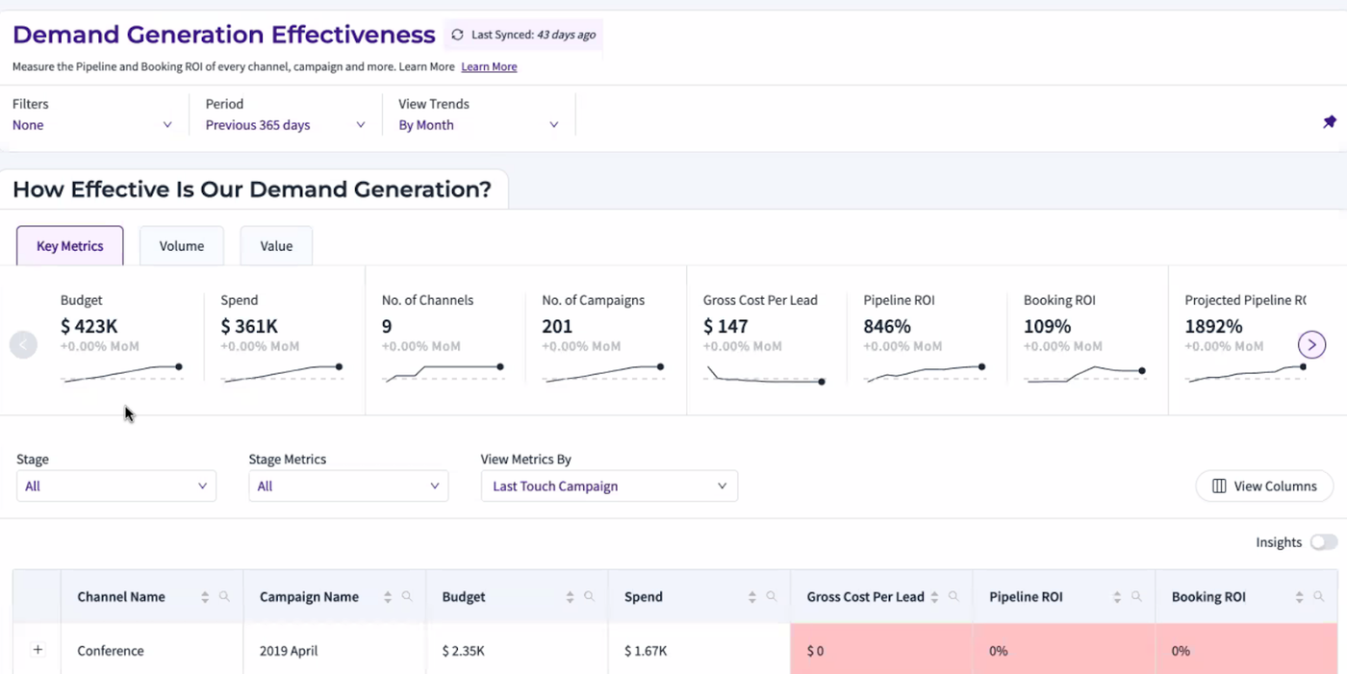Select the Key Metrics tab
The width and height of the screenshot is (1347, 674).
[70, 246]
